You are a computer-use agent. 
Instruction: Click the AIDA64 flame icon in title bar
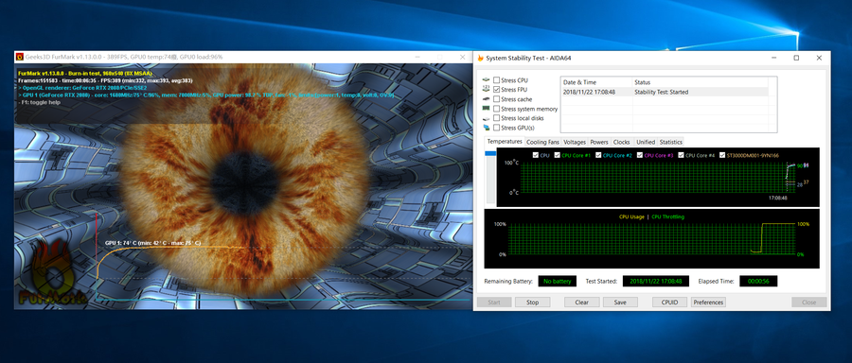click(x=480, y=58)
